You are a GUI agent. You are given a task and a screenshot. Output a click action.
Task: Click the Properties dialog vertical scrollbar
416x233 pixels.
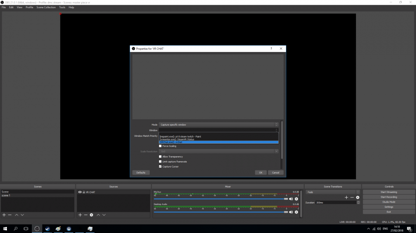pyautogui.click(x=282, y=140)
